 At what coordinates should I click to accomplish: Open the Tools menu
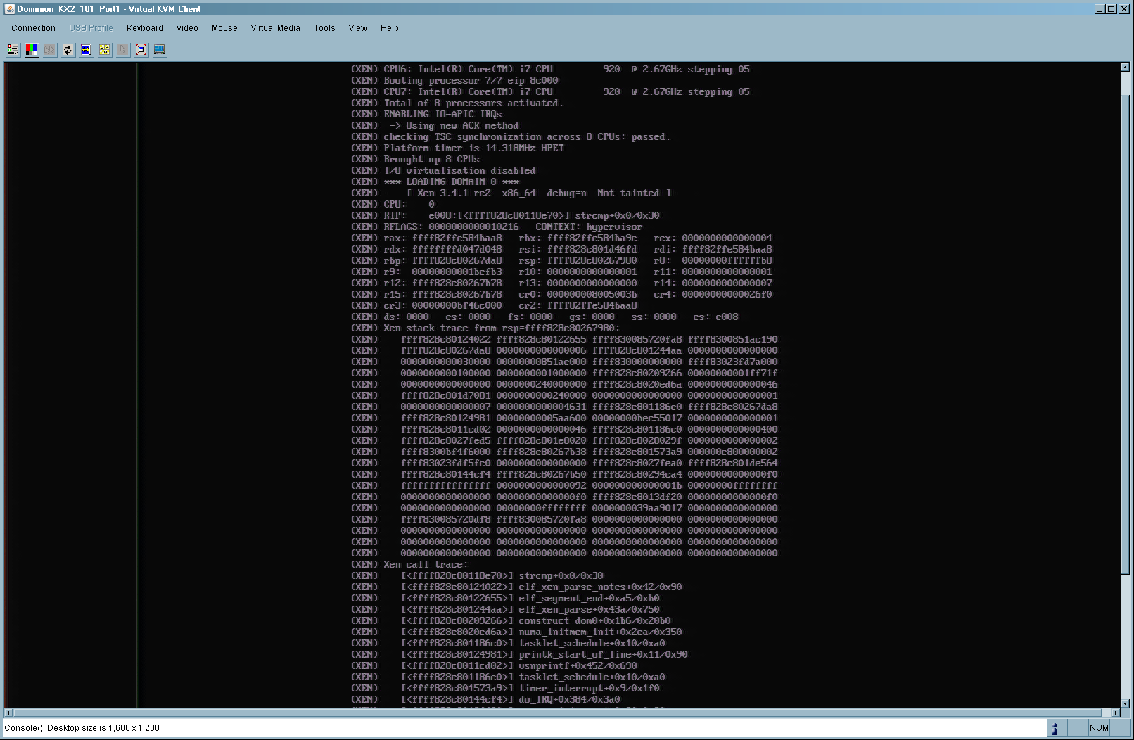[x=324, y=28]
